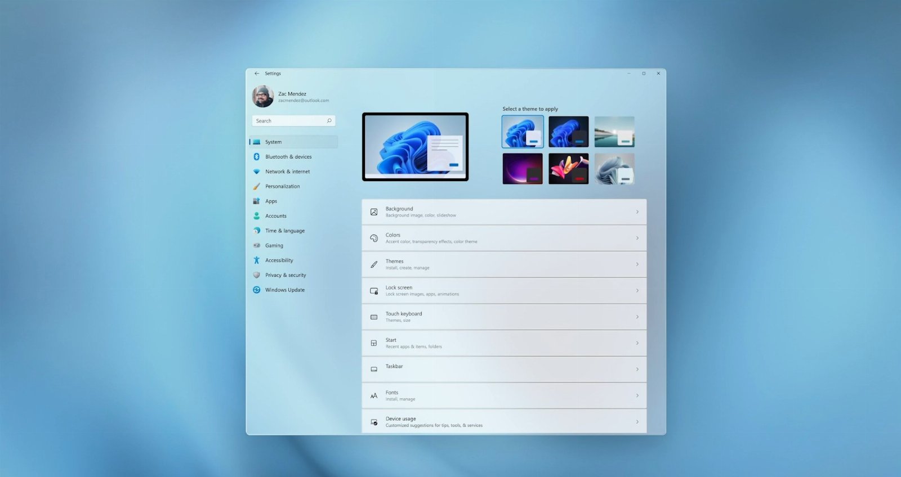Click the Search settings input field
The image size is (901, 477).
click(x=288, y=121)
